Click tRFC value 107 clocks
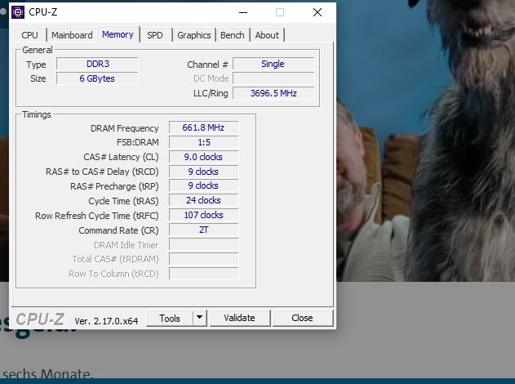The image size is (515, 384). tap(204, 215)
